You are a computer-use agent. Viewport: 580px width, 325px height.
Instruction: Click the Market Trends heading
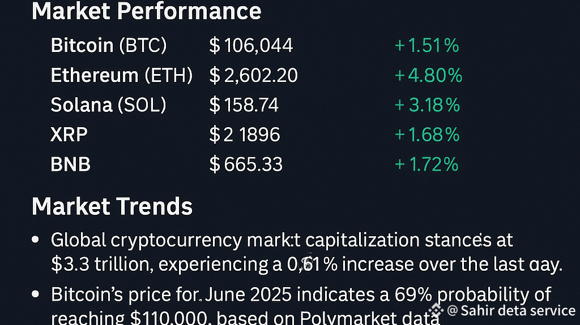coord(112,207)
